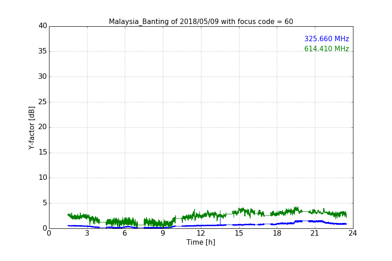392x261 pixels.
Task: Click the x-axis tick label '12'
Action: click(x=201, y=233)
